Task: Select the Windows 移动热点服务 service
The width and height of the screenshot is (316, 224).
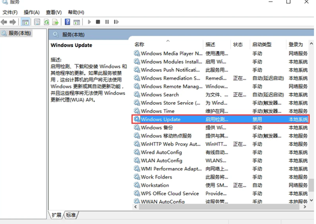Action: pos(221,136)
